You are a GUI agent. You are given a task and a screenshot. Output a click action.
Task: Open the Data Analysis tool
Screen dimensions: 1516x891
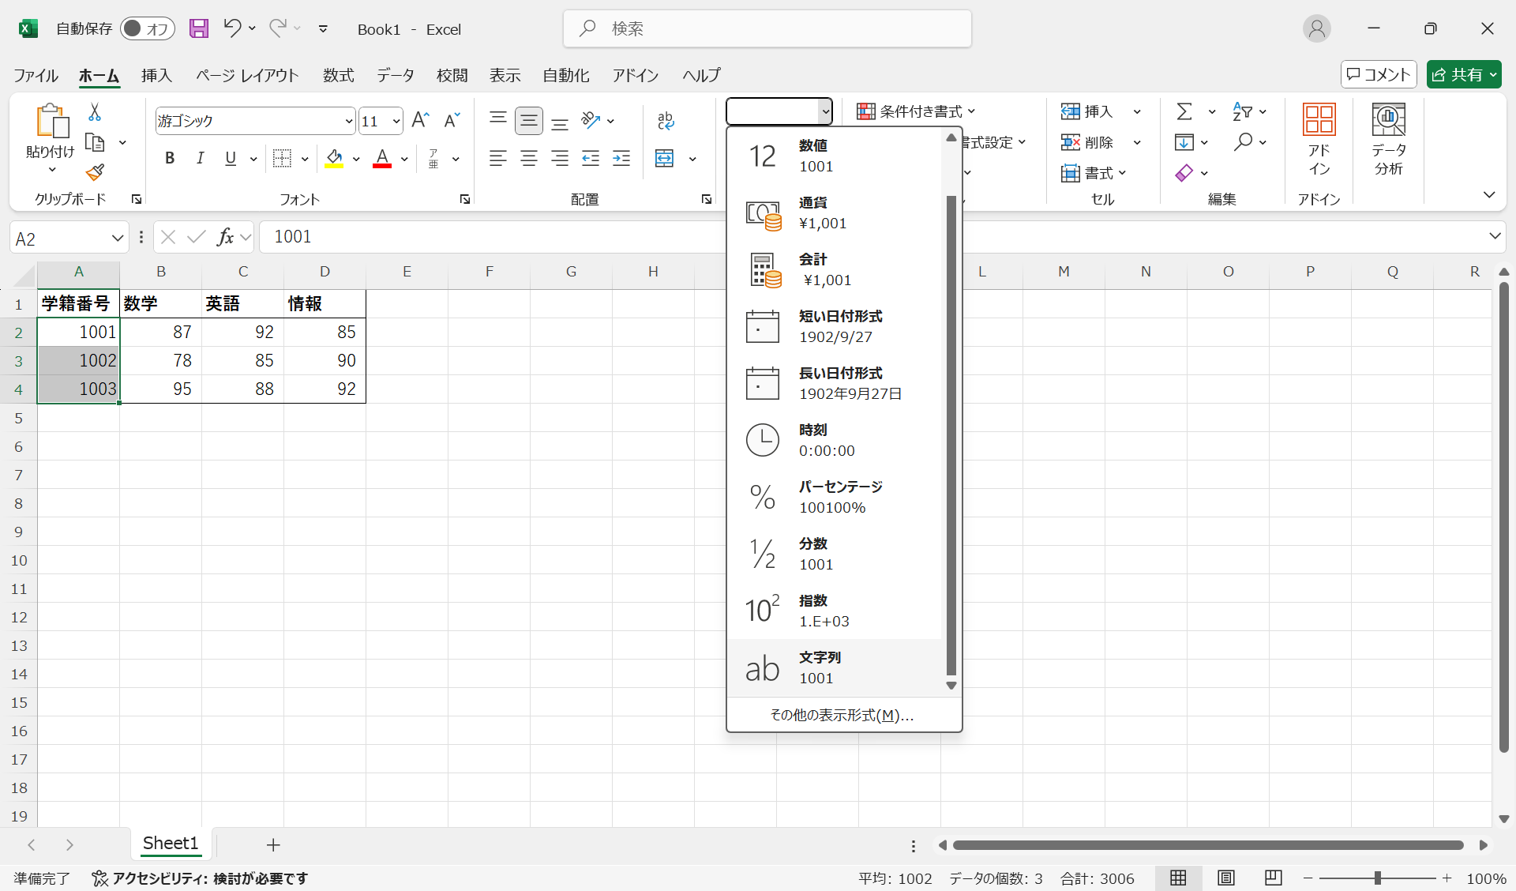point(1388,139)
